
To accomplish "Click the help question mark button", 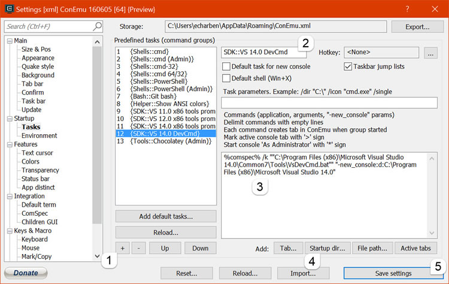I will pos(407,9).
